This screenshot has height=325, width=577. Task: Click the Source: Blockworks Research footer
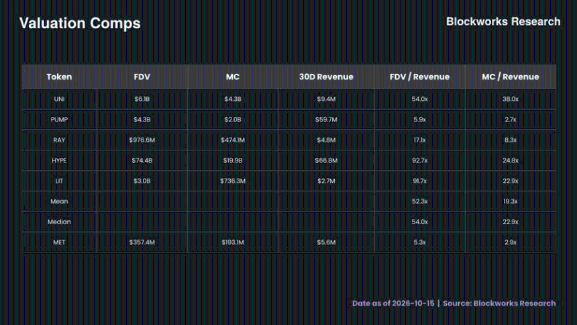499,304
